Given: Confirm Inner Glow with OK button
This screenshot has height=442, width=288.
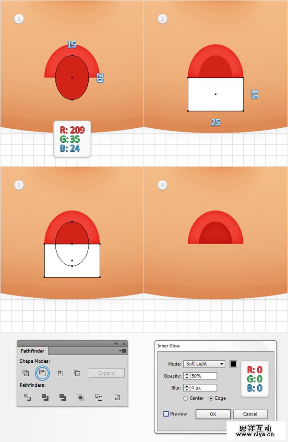Looking at the screenshot, I should coord(213,414).
